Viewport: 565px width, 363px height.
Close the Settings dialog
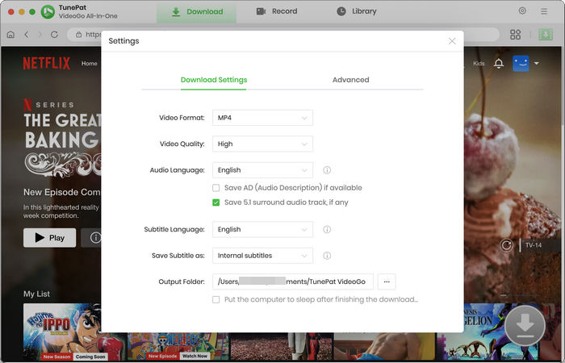[452, 41]
